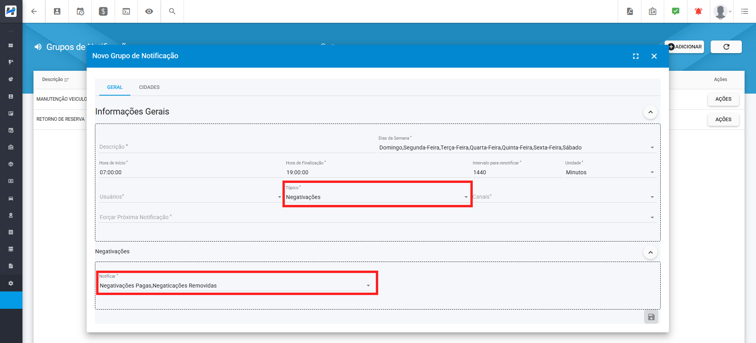The image size is (756, 343).
Task: Open the server stack sidebar icon
Action: tap(11, 249)
